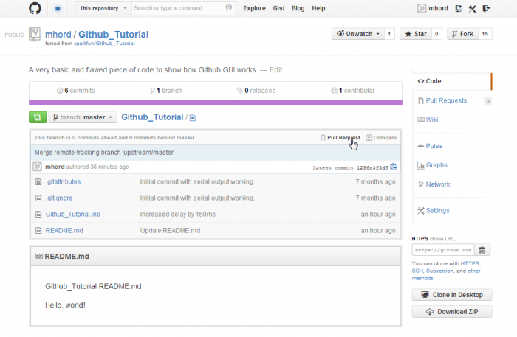Viewport: 517px width, 337px height.
Task: Open the This repository search scope dropdown
Action: 103,8
